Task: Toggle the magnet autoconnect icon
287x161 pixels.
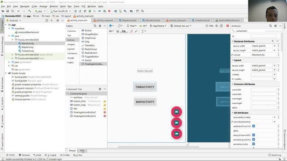Action: click(117, 31)
